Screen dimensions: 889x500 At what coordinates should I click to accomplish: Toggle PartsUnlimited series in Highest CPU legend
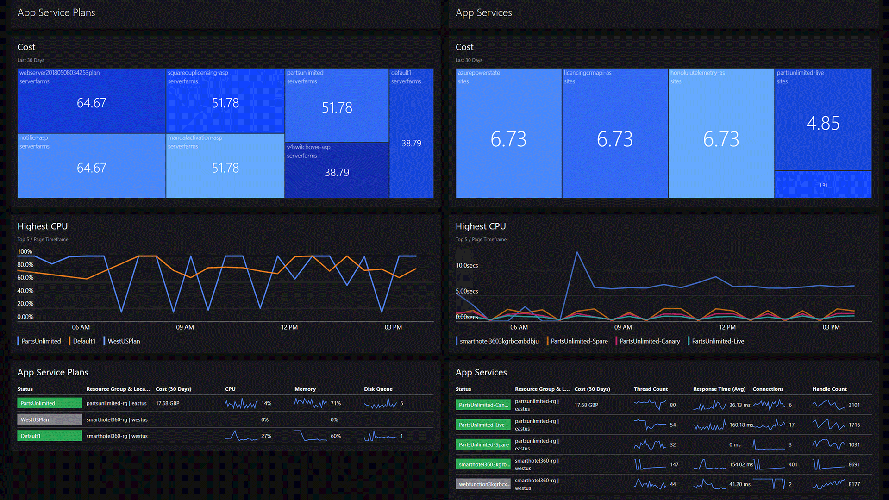pyautogui.click(x=40, y=341)
